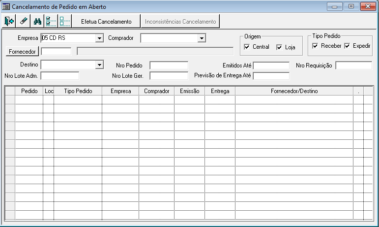Click the Emissão column header
Viewport: 379px width, 227px height.
pyautogui.click(x=190, y=91)
